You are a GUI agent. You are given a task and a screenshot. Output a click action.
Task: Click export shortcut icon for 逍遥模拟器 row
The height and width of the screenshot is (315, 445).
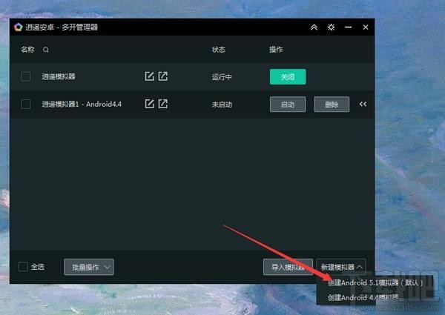(163, 76)
